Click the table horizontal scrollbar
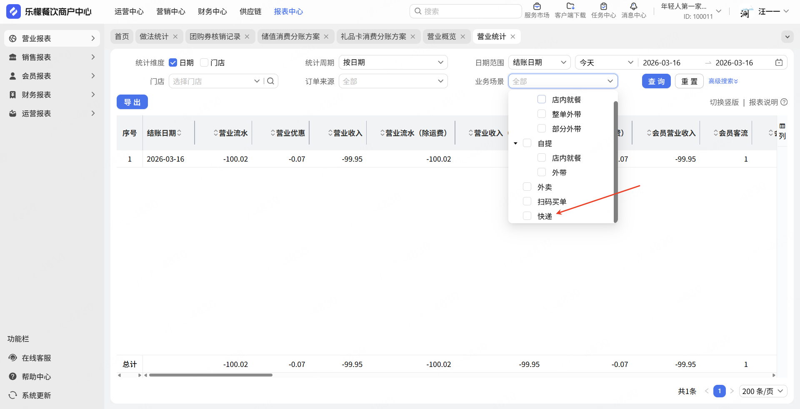Screen dimensions: 800x409 (x=211, y=375)
